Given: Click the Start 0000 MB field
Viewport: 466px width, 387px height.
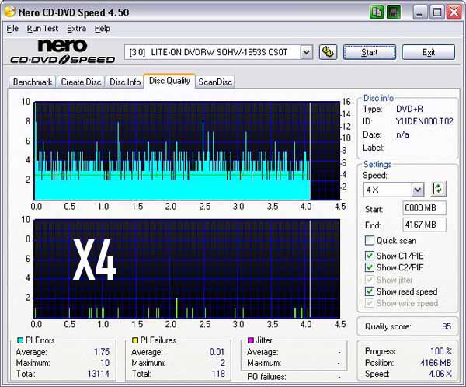Looking at the screenshot, I should coord(424,208).
